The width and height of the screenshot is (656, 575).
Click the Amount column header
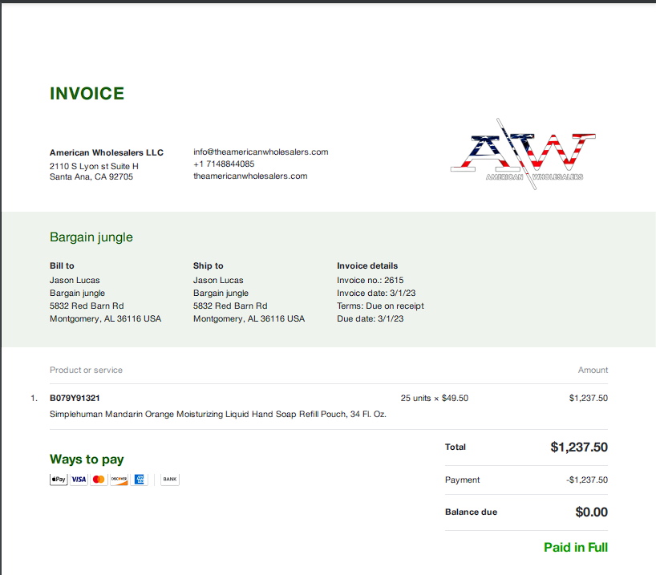tap(593, 370)
